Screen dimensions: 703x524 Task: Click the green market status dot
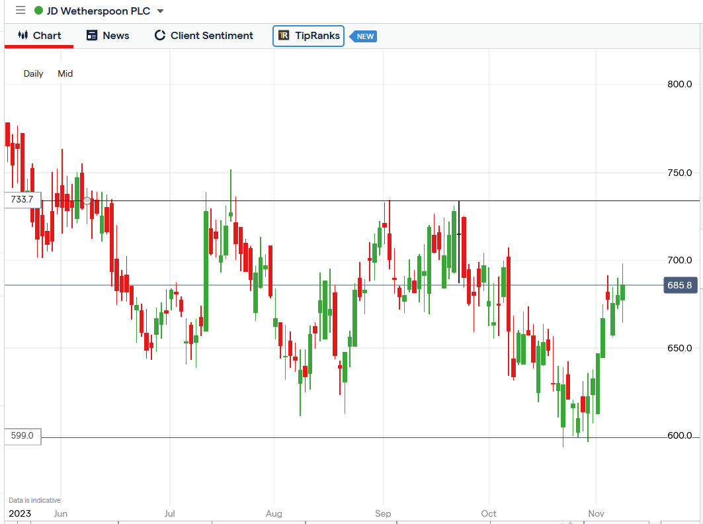coord(38,11)
